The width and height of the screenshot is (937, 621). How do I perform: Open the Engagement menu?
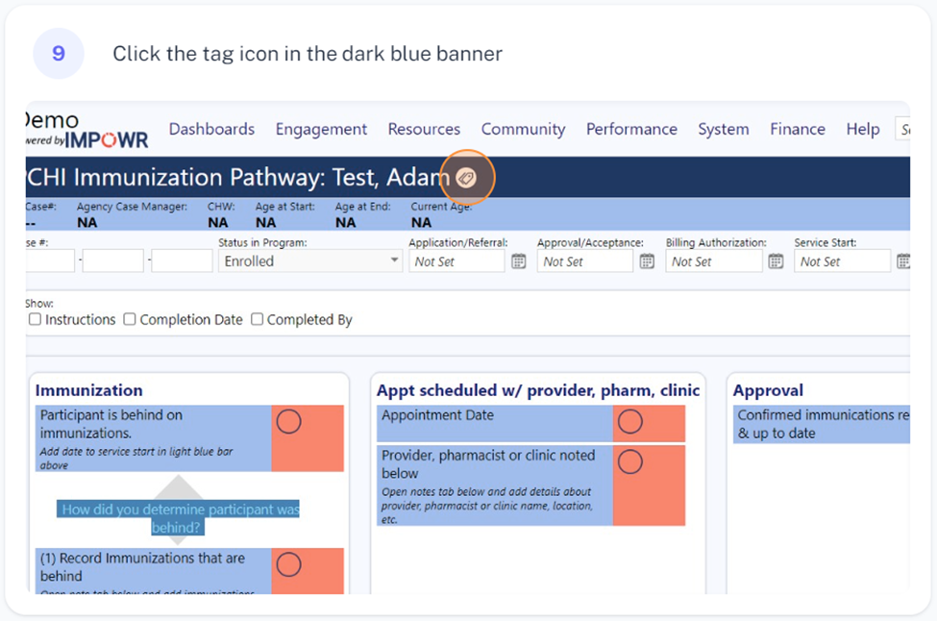click(x=321, y=129)
